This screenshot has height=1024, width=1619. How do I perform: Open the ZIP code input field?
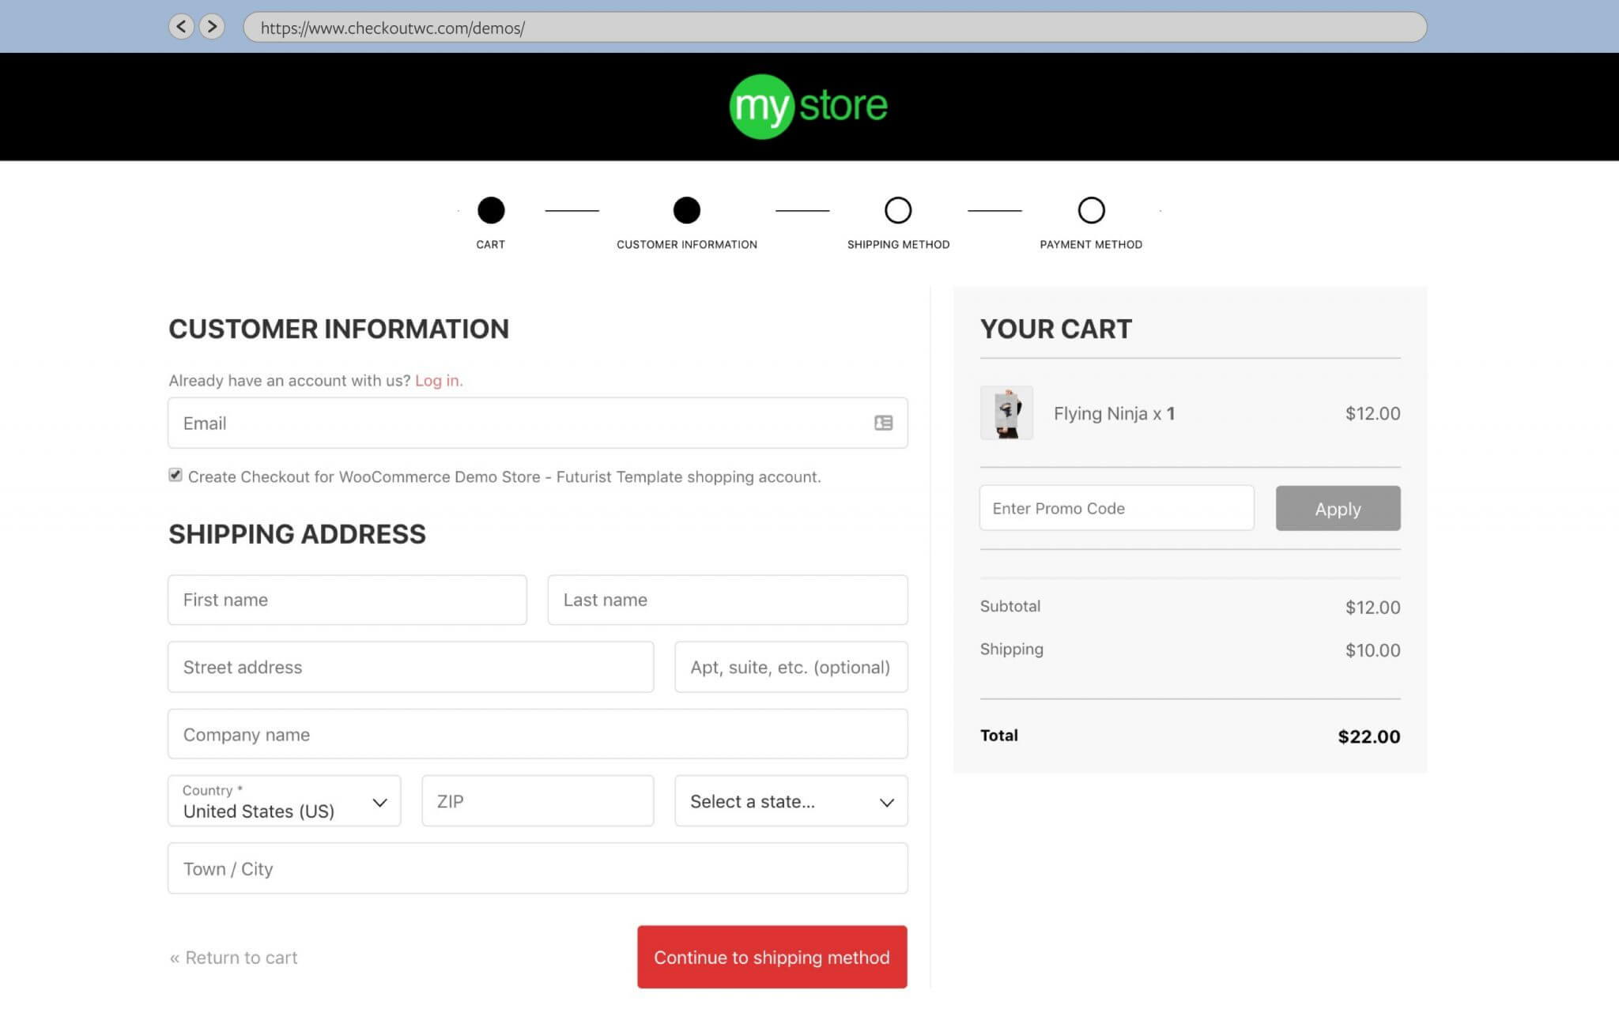(x=537, y=801)
